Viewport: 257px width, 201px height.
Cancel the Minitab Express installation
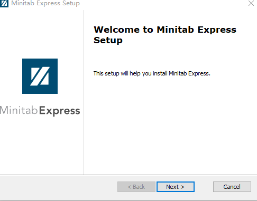232,187
